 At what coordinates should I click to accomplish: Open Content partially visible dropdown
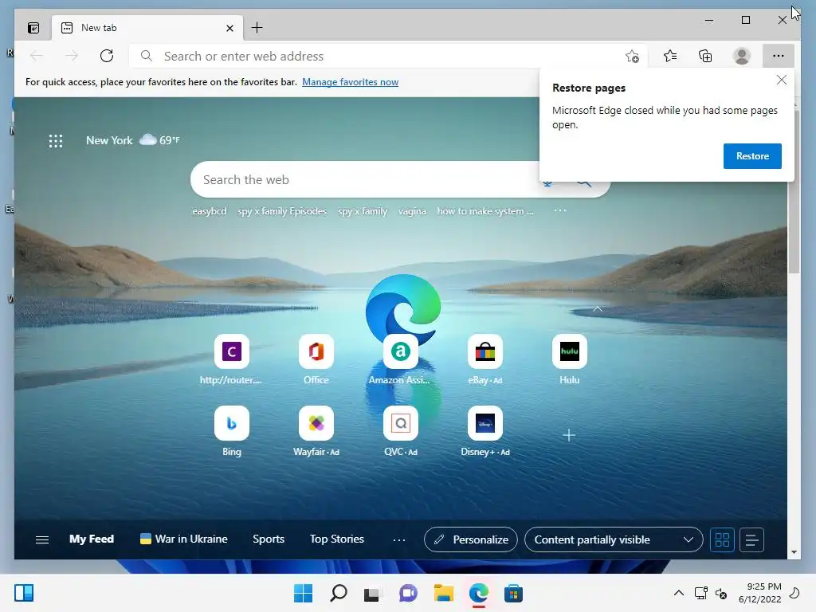pyautogui.click(x=614, y=539)
